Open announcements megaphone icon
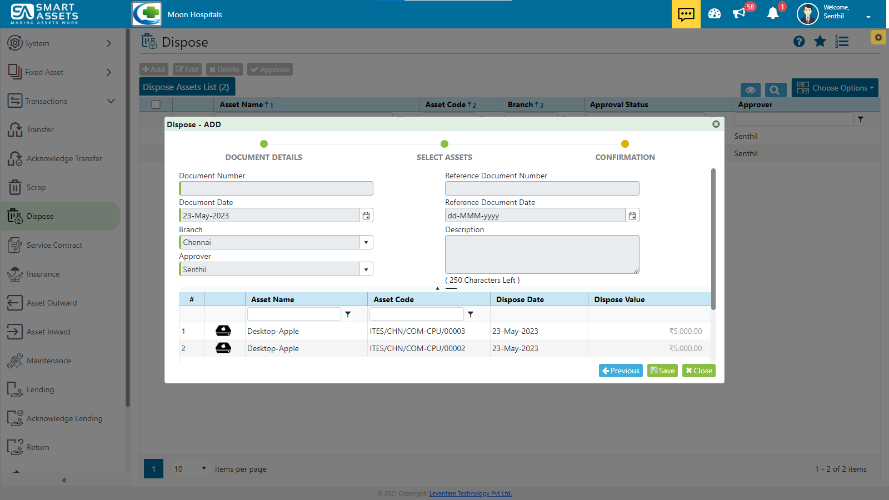 point(739,14)
